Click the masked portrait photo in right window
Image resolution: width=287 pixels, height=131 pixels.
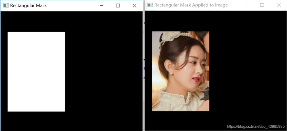(180, 71)
